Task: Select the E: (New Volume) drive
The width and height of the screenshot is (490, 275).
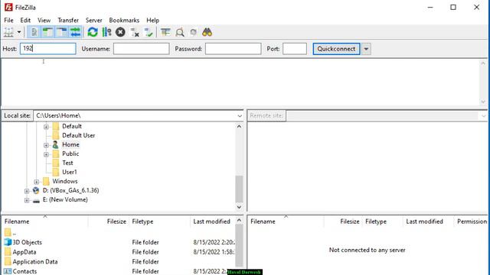Action: pyautogui.click(x=65, y=199)
